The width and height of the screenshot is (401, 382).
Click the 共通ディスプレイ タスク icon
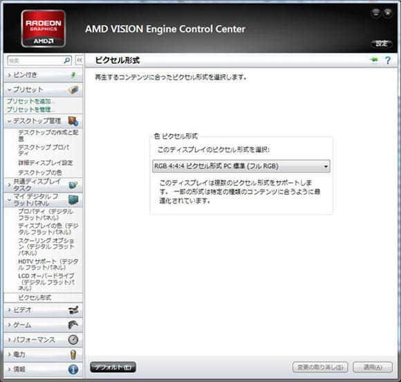(x=73, y=185)
